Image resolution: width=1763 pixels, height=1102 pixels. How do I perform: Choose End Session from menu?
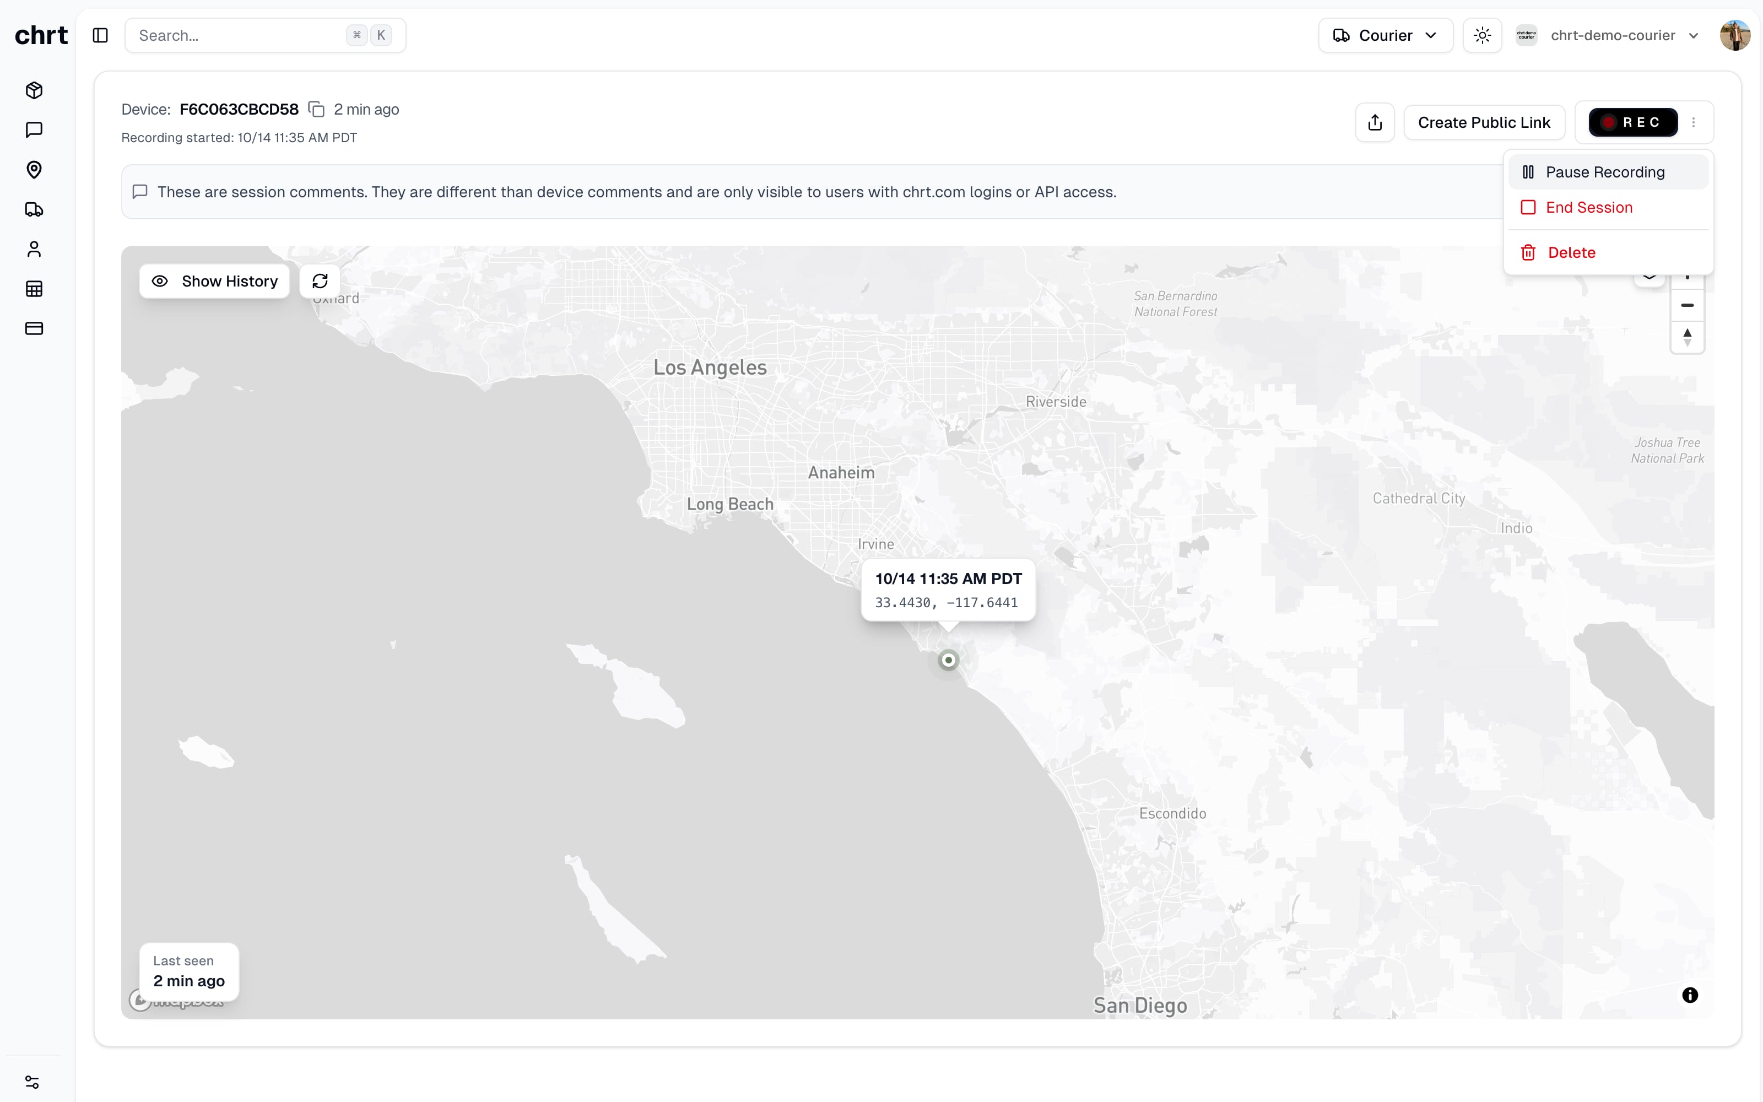1588,208
